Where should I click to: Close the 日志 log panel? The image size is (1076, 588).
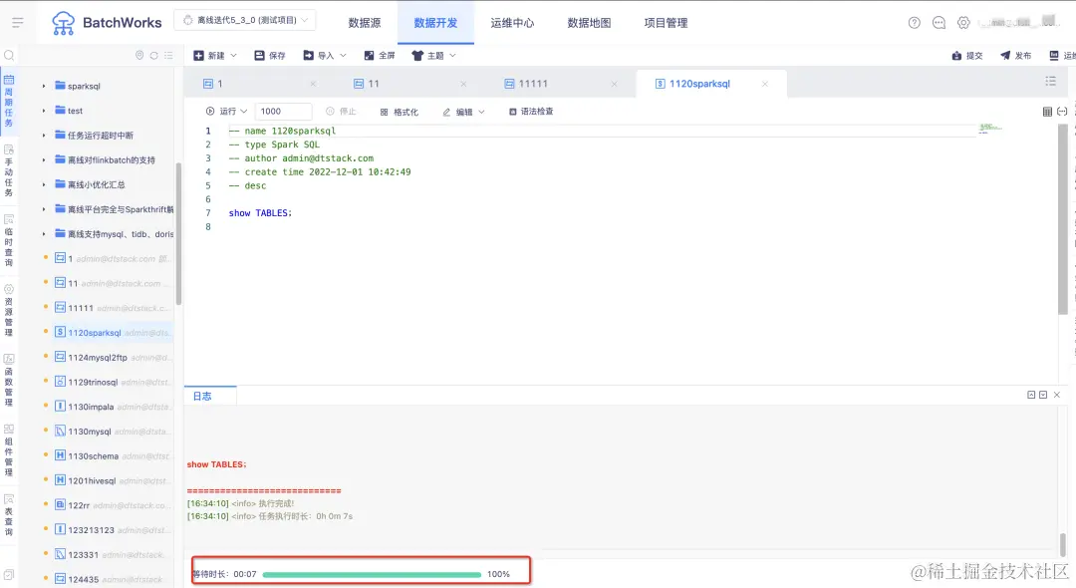click(1057, 396)
